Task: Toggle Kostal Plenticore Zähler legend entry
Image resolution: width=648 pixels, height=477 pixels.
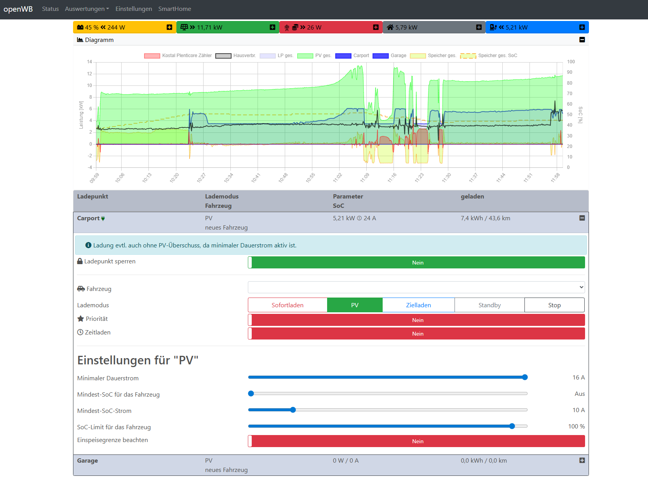Action: point(178,56)
